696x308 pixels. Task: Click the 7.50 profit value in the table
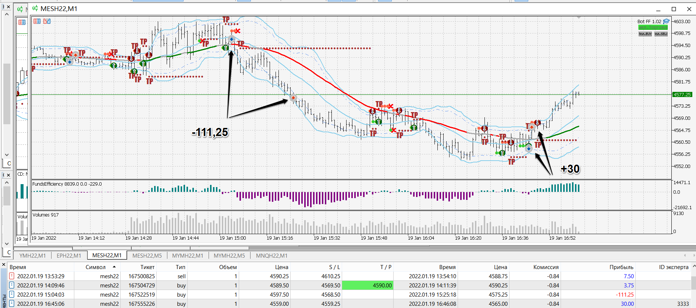pos(629,276)
